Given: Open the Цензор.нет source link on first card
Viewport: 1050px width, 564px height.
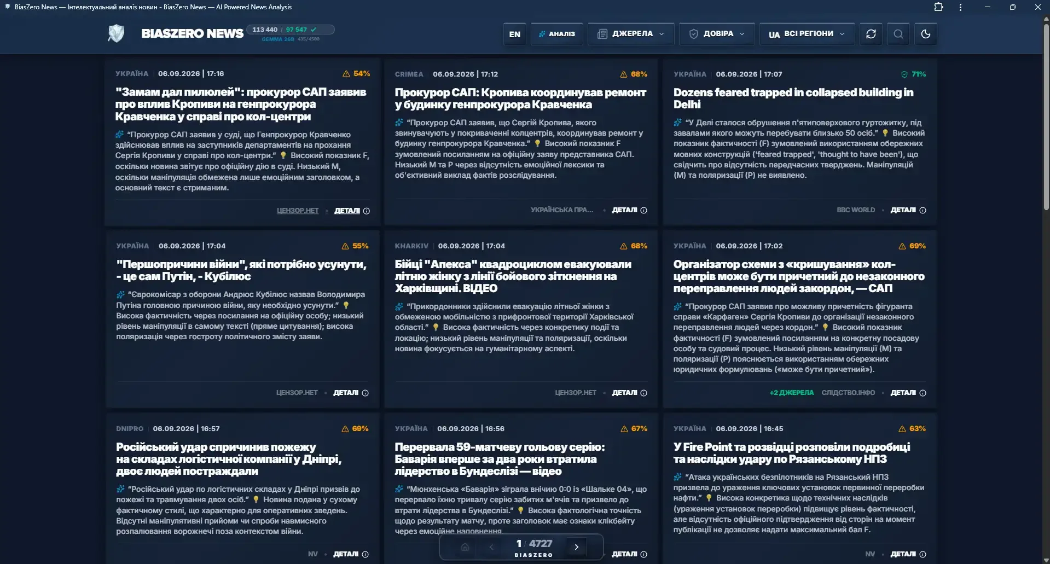Looking at the screenshot, I should tap(298, 211).
